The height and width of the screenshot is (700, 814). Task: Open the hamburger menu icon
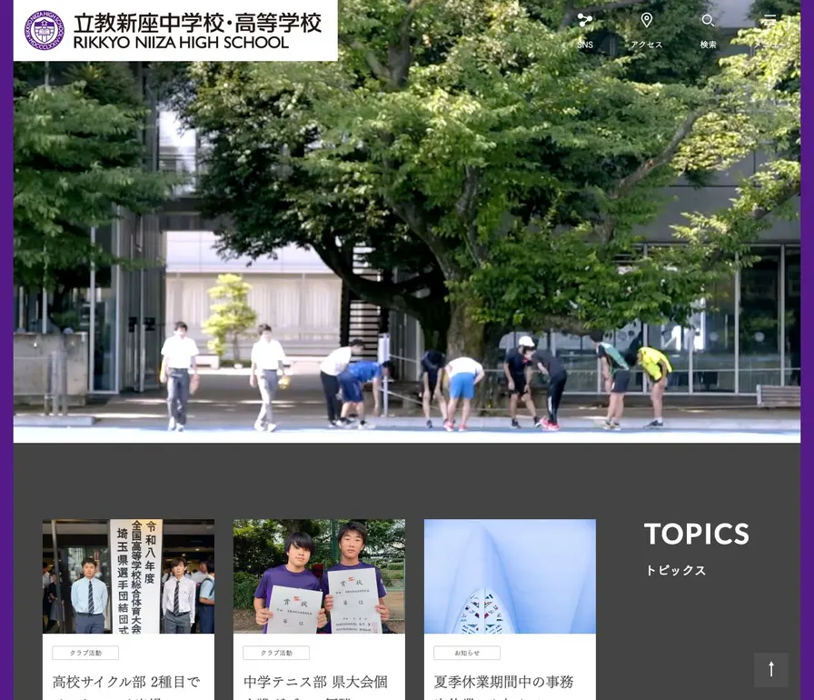(x=769, y=20)
